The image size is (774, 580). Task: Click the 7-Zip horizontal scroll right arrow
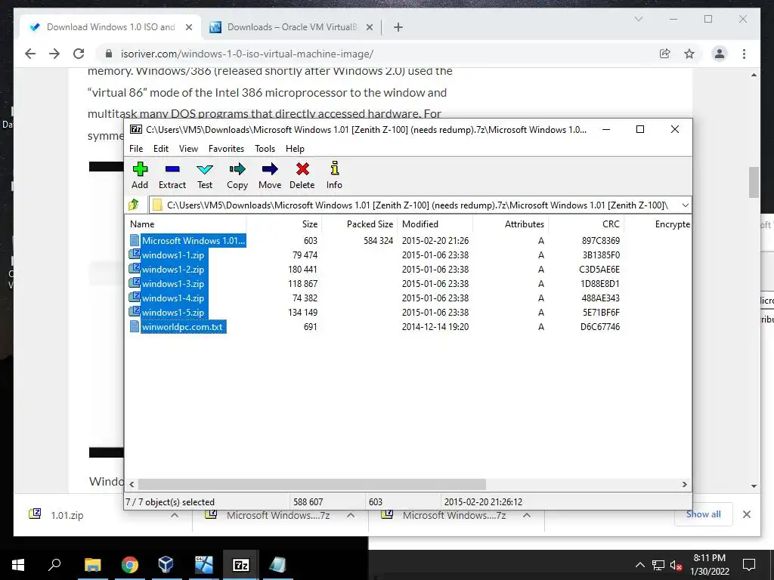click(x=684, y=484)
